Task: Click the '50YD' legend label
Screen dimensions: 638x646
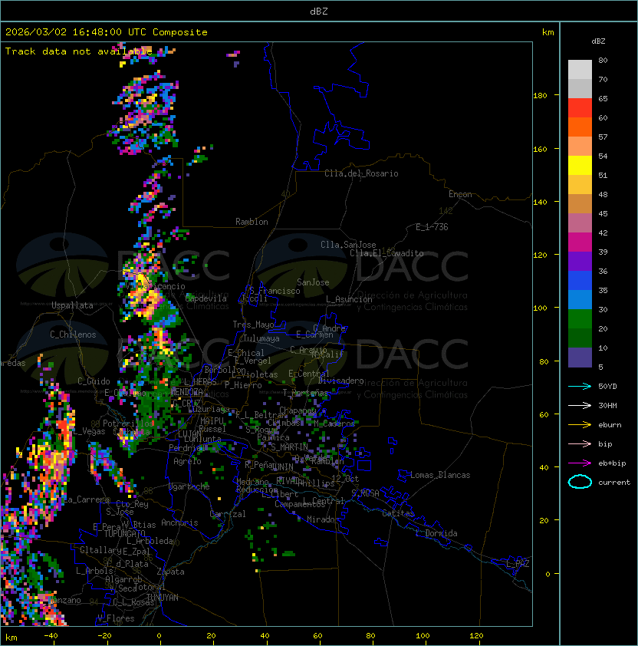Action: (x=607, y=387)
